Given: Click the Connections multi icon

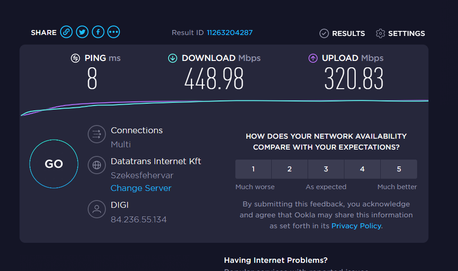Looking at the screenshot, I should click(x=96, y=134).
